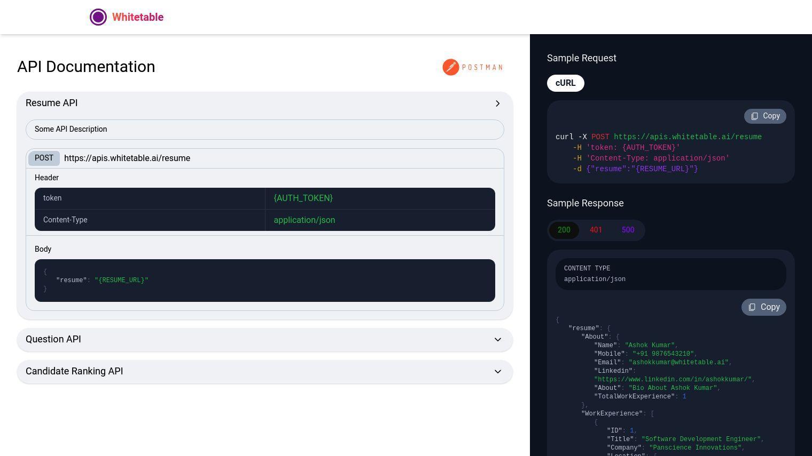The image size is (812, 456).
Task: Click the "Bio About Ashok Kumar" value
Action: click(673, 388)
